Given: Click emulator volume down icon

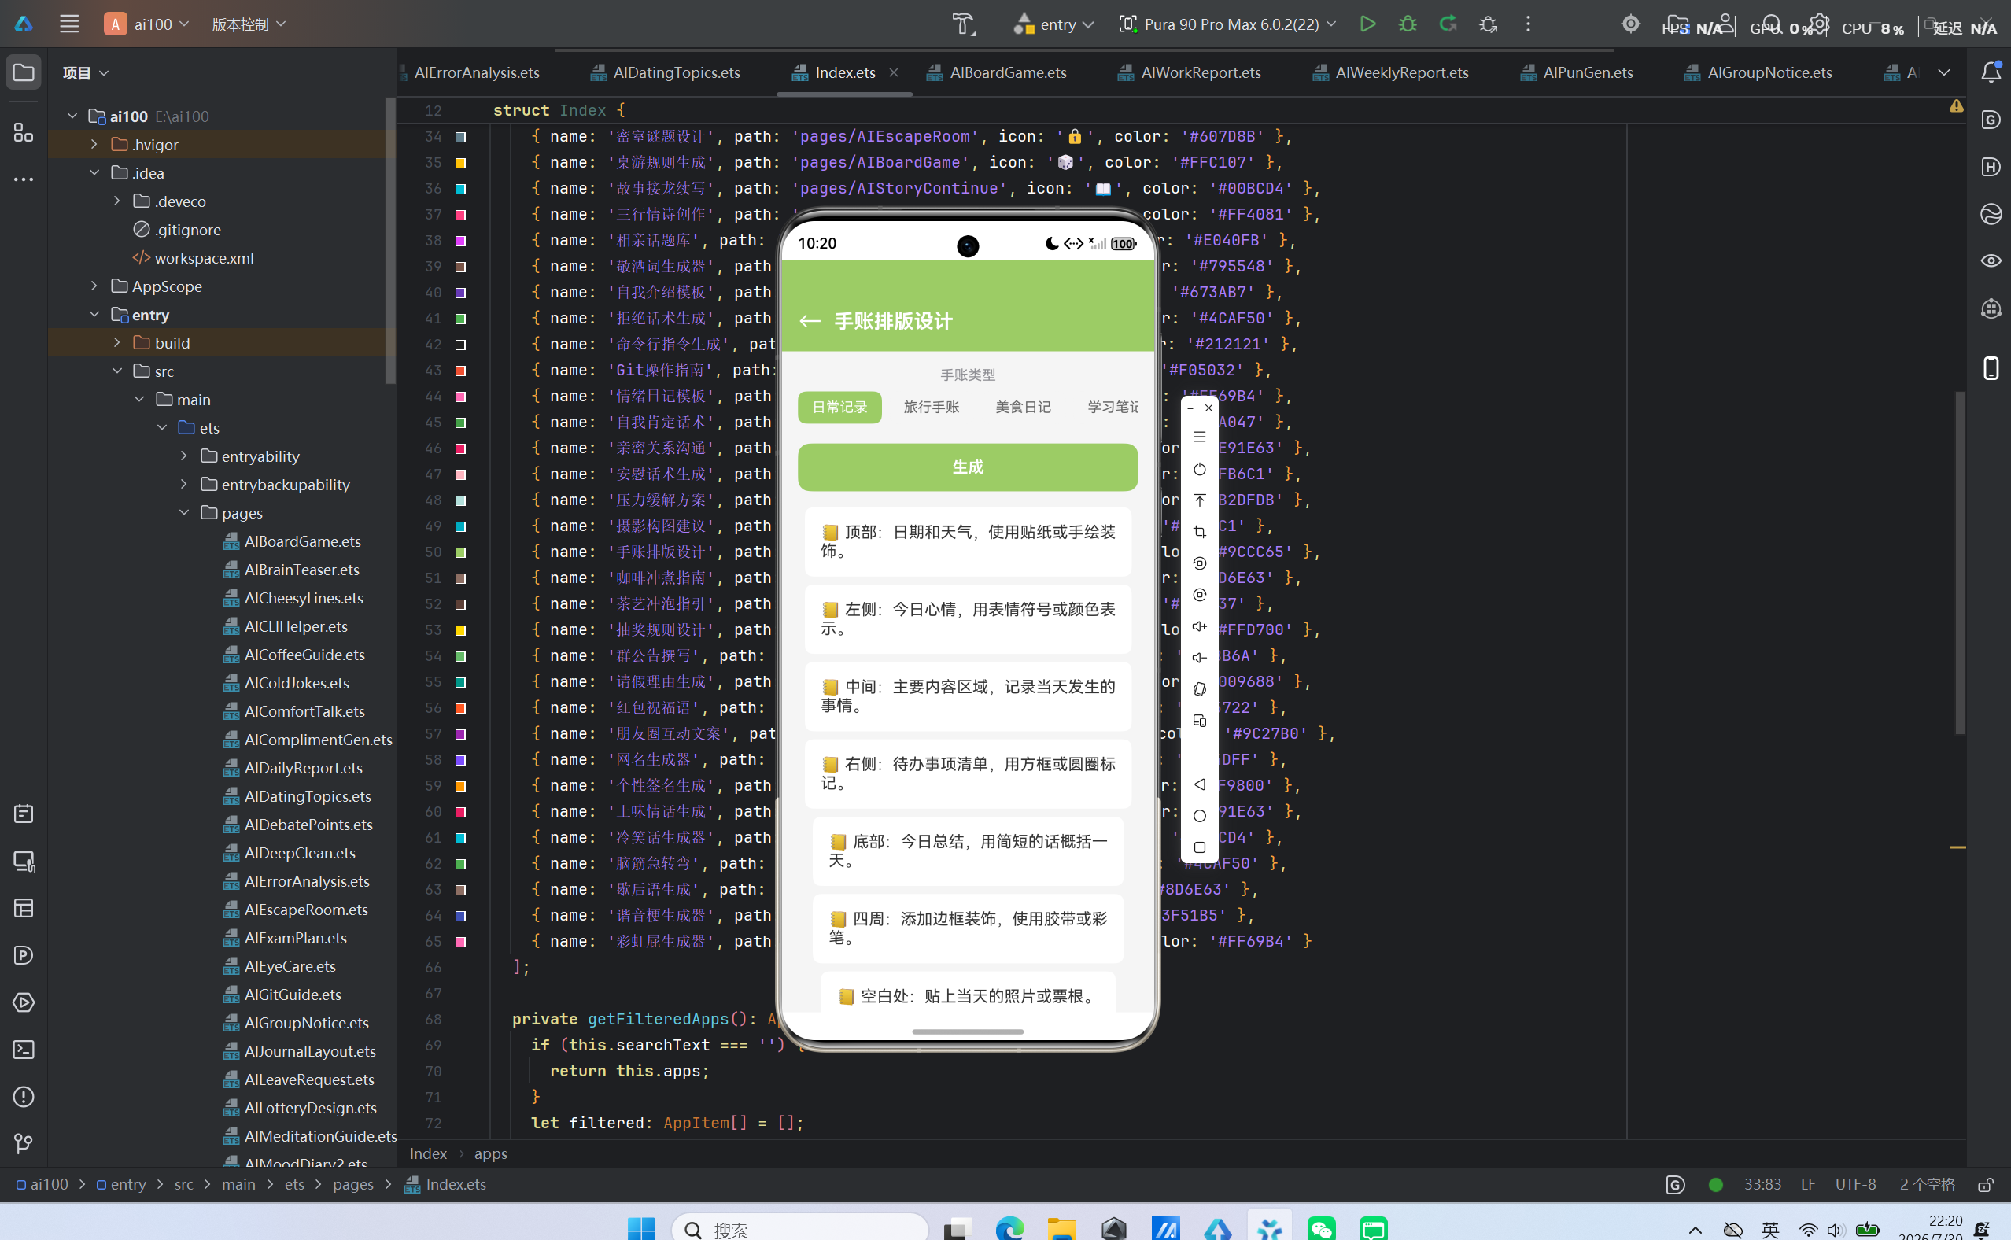Looking at the screenshot, I should [1199, 658].
